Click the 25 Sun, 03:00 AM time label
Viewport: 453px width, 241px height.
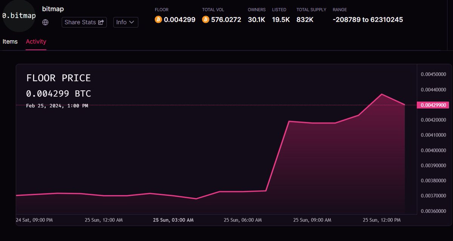pos(173,220)
